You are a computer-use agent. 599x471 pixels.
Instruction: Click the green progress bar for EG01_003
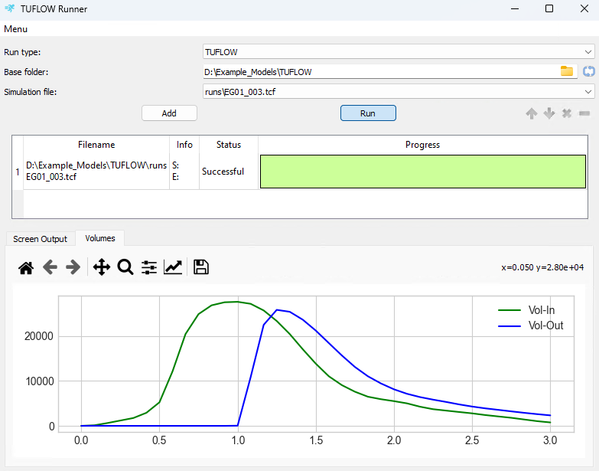423,172
